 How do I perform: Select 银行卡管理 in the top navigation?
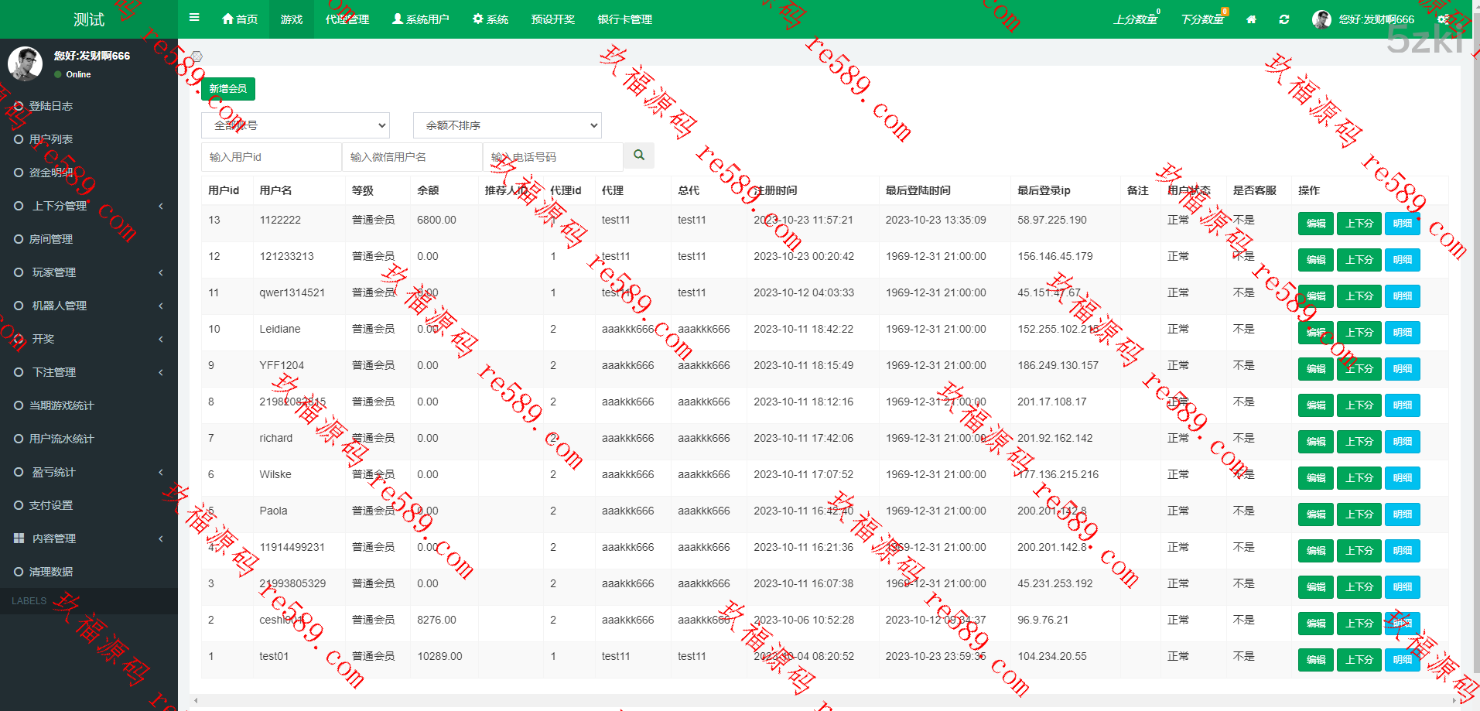624,19
